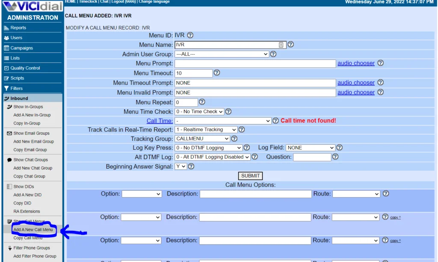
Task: Open the first Route dropdown in Call Menu Options
Action: click(x=356, y=194)
